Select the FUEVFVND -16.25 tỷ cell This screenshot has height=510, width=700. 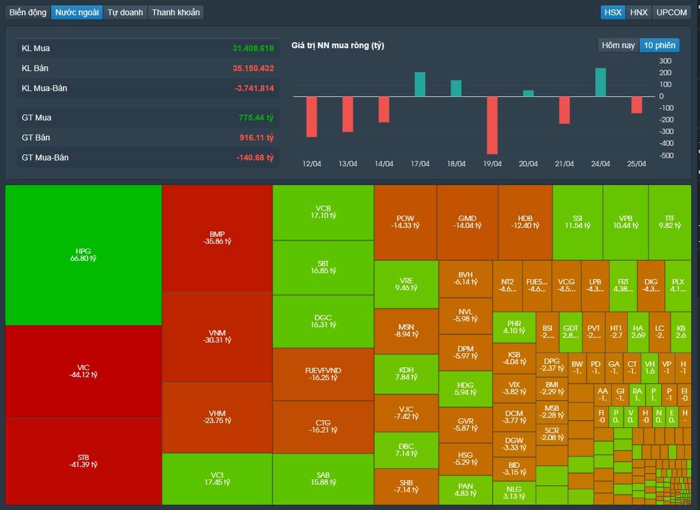pyautogui.click(x=323, y=374)
